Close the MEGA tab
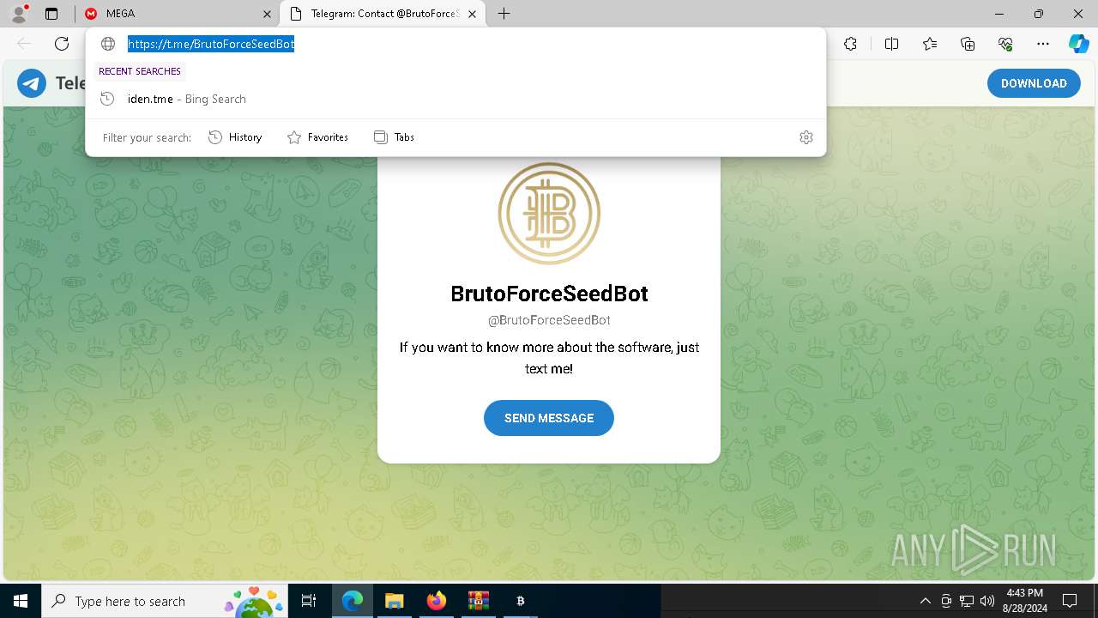This screenshot has width=1098, height=618. (267, 14)
